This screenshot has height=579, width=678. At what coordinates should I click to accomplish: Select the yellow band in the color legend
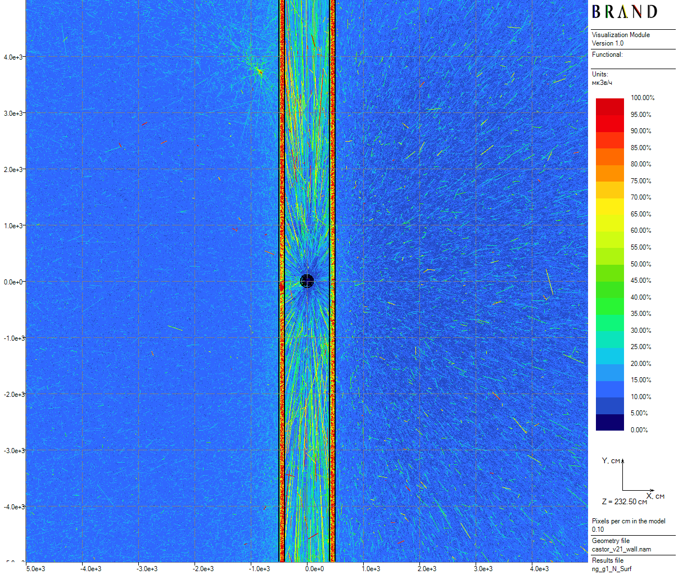click(609, 207)
